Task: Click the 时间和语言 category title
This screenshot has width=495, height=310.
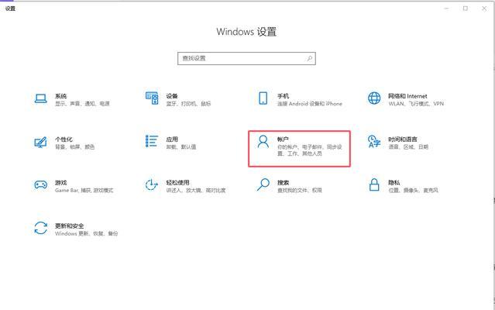Action: tap(403, 139)
